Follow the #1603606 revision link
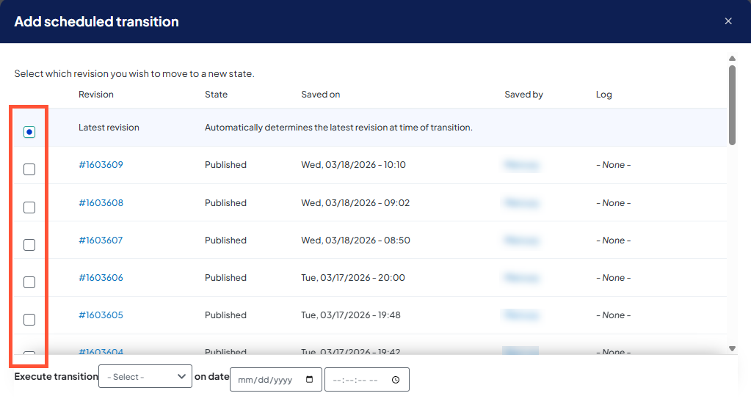 pyautogui.click(x=101, y=277)
